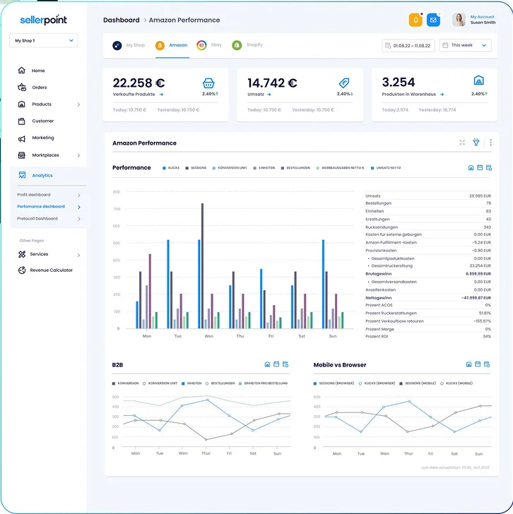The image size is (513, 514).
Task: Click calendar icon in B2B chart header
Action: [x=276, y=364]
